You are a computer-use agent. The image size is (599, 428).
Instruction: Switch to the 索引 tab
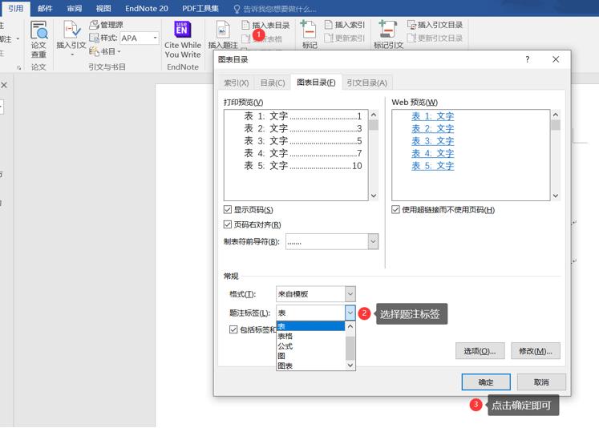[236, 83]
